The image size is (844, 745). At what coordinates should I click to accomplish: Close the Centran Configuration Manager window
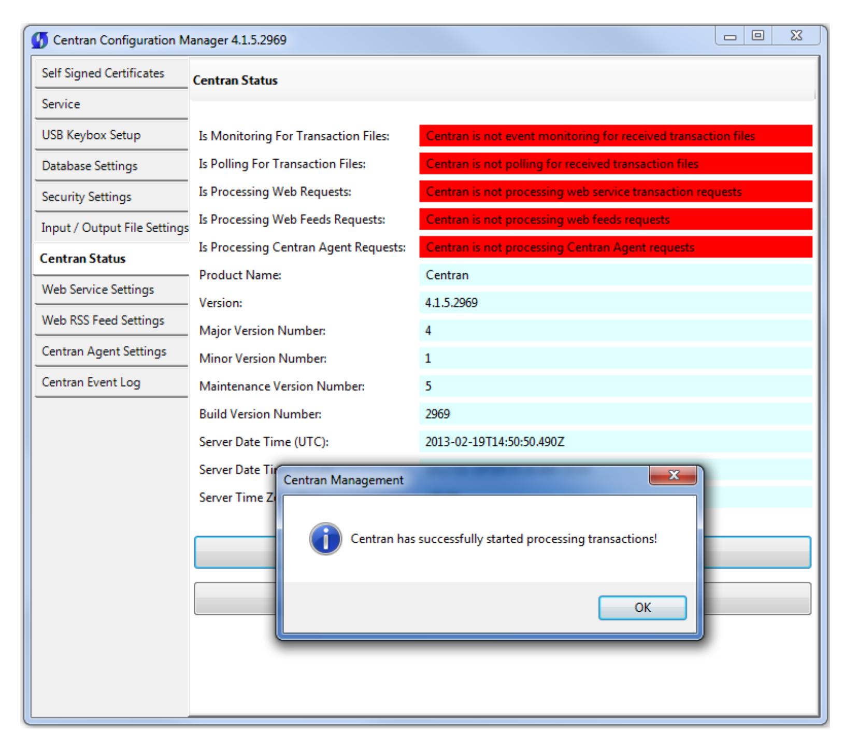(x=796, y=36)
